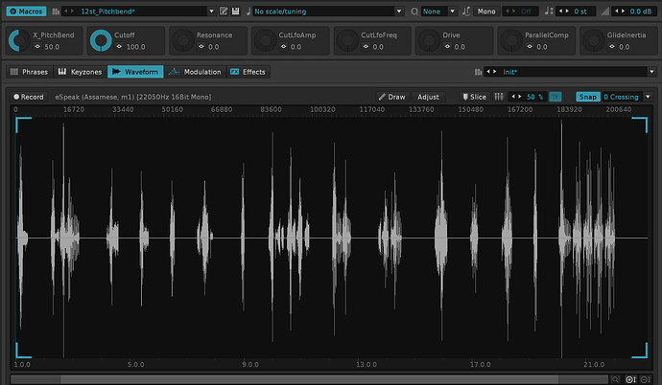662x385 pixels.
Task: Toggle the Snap button off
Action: point(586,97)
